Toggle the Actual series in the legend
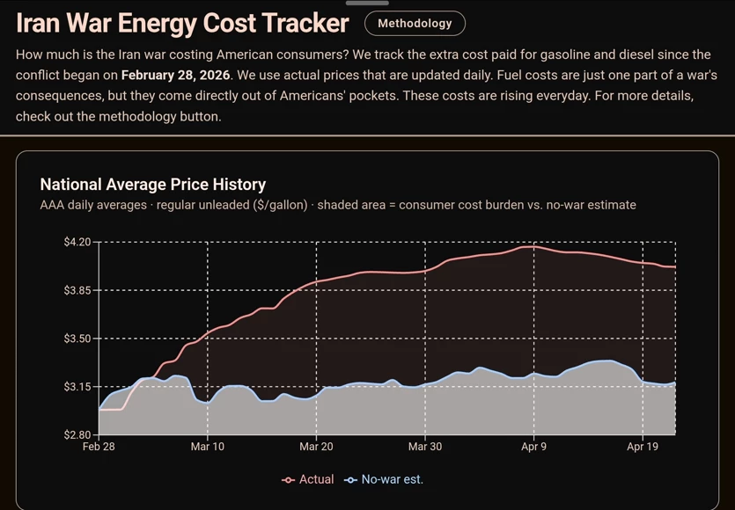Viewport: 735px width, 510px height. [308, 479]
